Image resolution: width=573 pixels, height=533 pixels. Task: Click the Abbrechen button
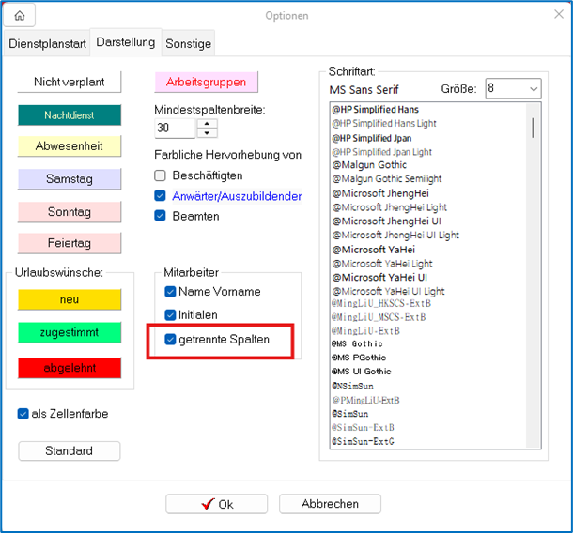330,504
